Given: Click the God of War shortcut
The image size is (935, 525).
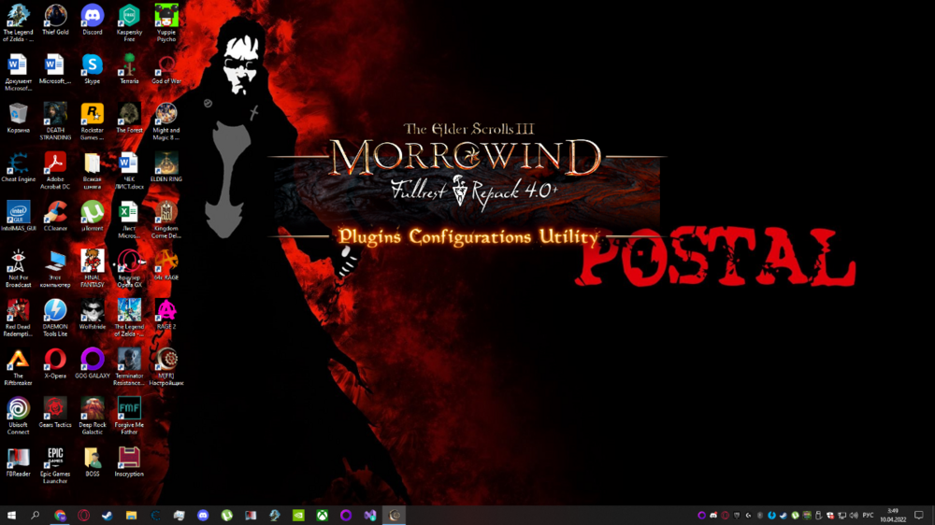Looking at the screenshot, I should 166,65.
